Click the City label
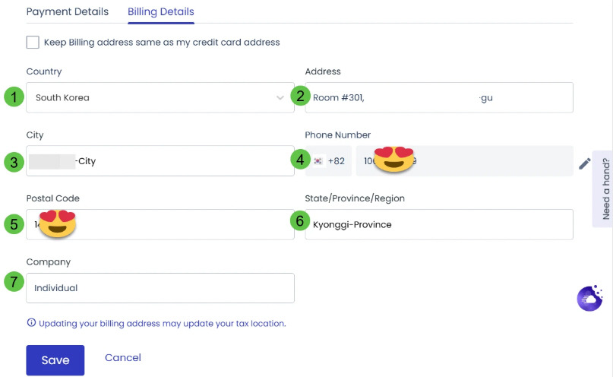This screenshot has width=613, height=377. (x=35, y=135)
